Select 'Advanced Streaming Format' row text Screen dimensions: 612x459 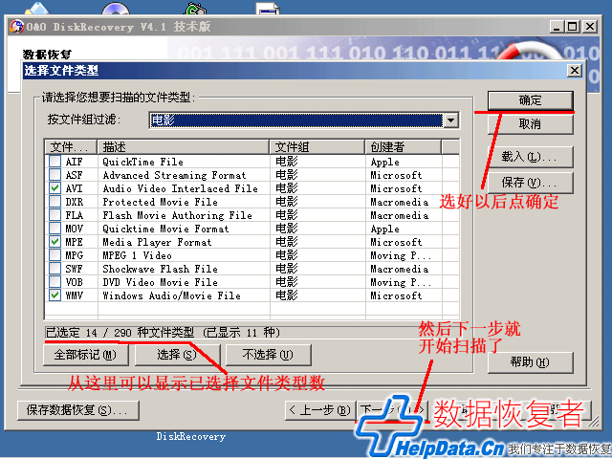pyautogui.click(x=174, y=175)
